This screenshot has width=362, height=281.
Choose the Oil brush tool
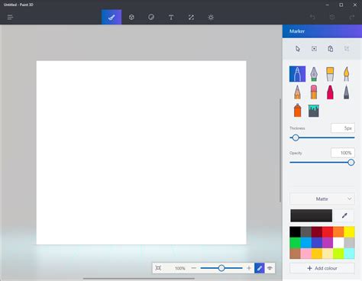pos(330,74)
